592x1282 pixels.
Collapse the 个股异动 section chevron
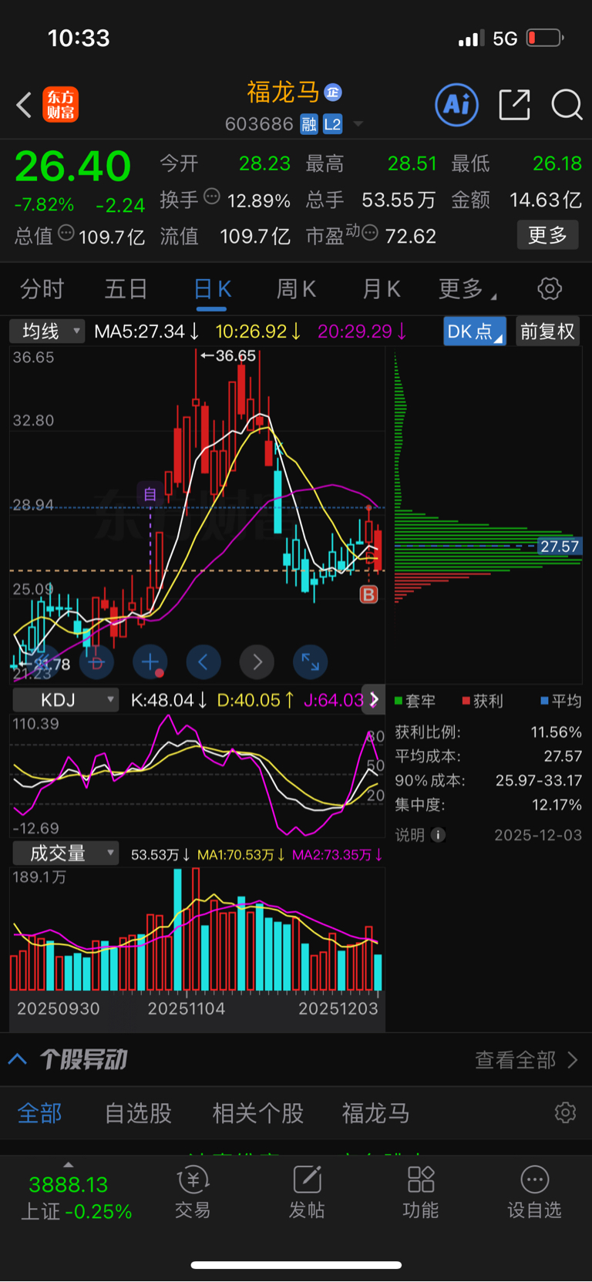pyautogui.click(x=18, y=1059)
